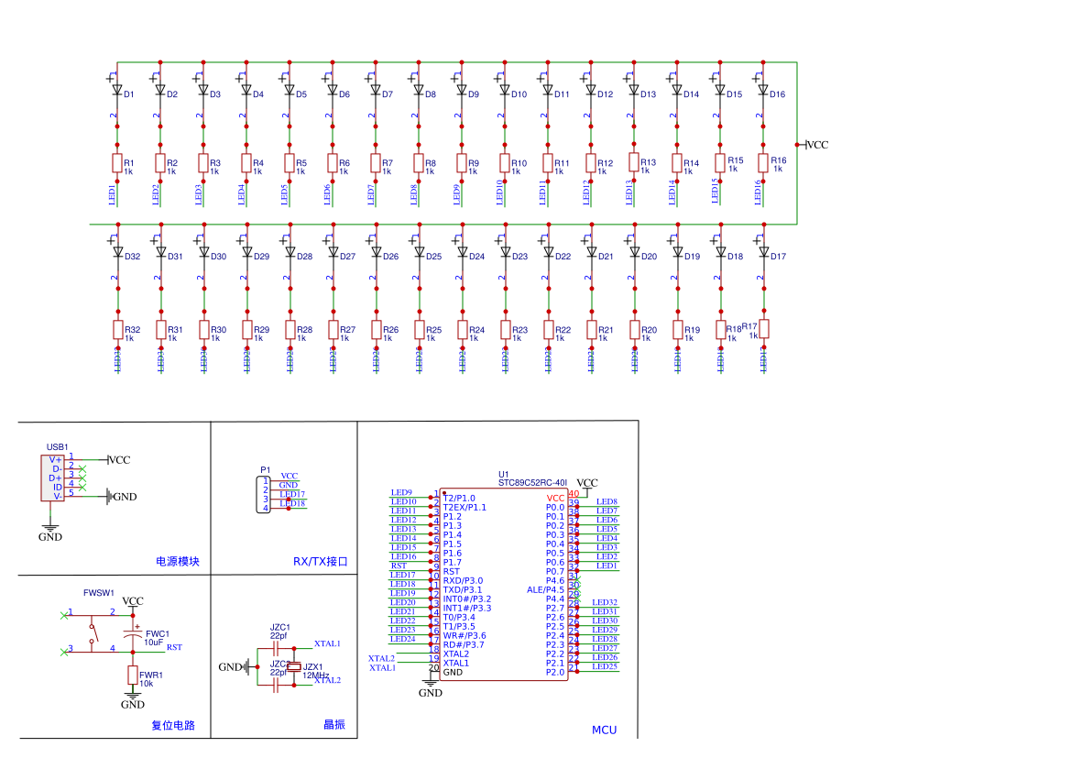Screen dimensions: 1071x758
Task: Click the D1 LED diode symbol
Action: (117, 91)
